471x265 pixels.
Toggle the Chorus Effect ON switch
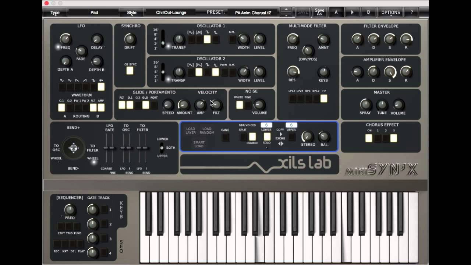(369, 138)
